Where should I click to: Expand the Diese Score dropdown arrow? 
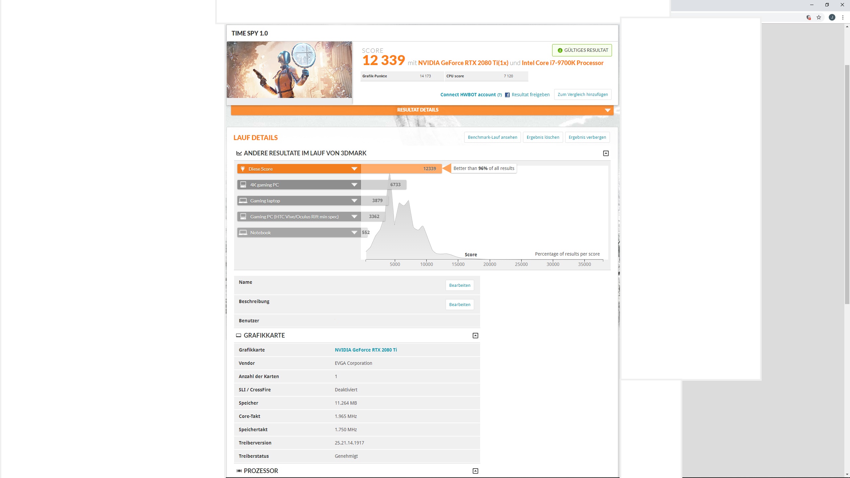point(354,169)
